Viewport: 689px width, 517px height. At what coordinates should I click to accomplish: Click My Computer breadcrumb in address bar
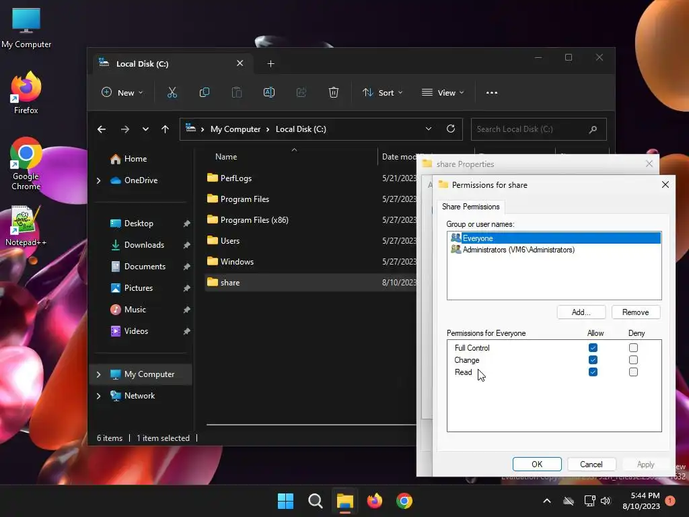tap(235, 129)
